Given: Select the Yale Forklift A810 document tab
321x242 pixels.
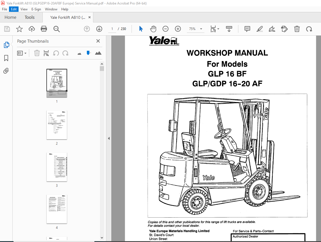Looking at the screenshot, I should pos(68,18).
